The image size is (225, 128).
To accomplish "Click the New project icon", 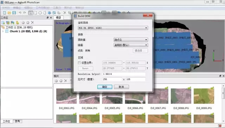I will (5, 13).
